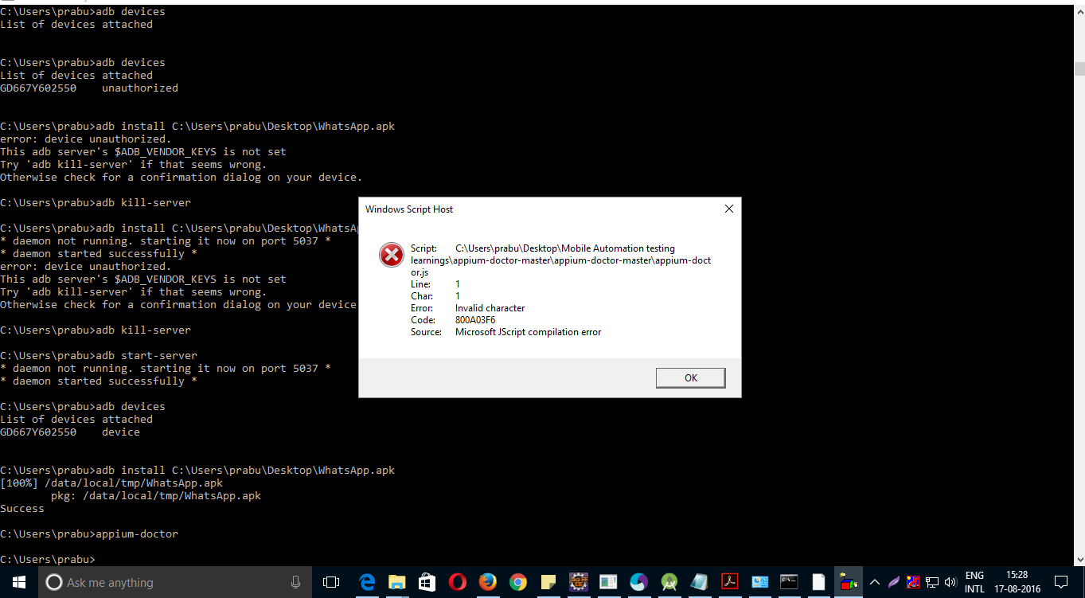Click the active colored blocks taskbar icon
Screen dimensions: 1085x598
click(x=849, y=582)
